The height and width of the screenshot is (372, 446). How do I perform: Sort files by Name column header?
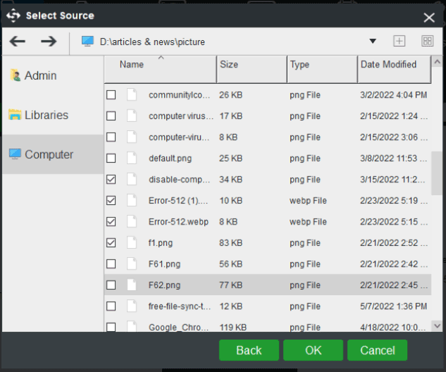tap(161, 69)
